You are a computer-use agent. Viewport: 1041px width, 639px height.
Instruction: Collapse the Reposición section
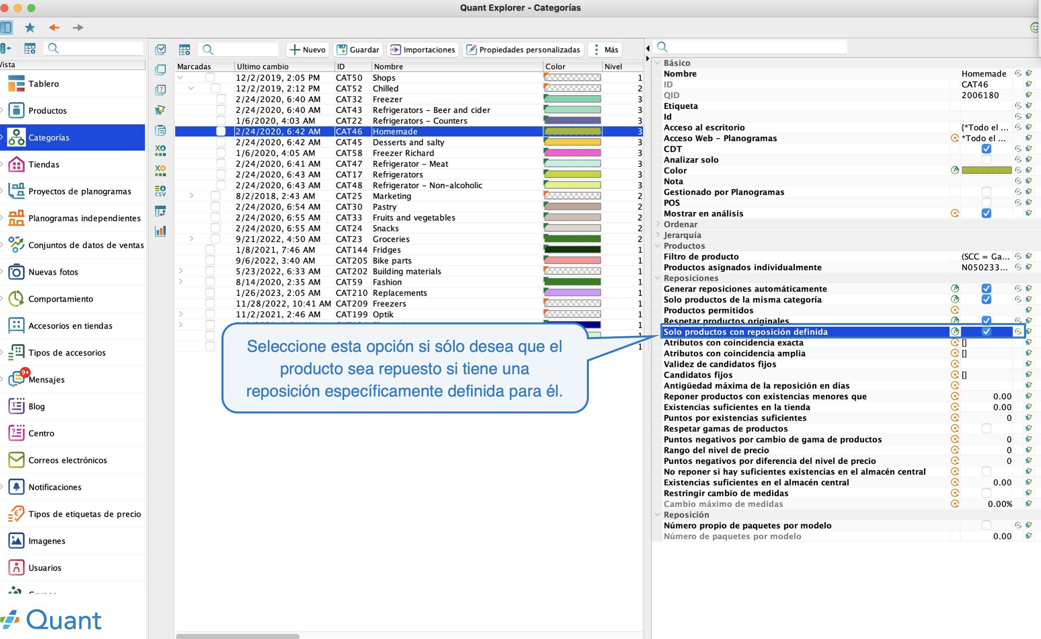click(x=657, y=515)
